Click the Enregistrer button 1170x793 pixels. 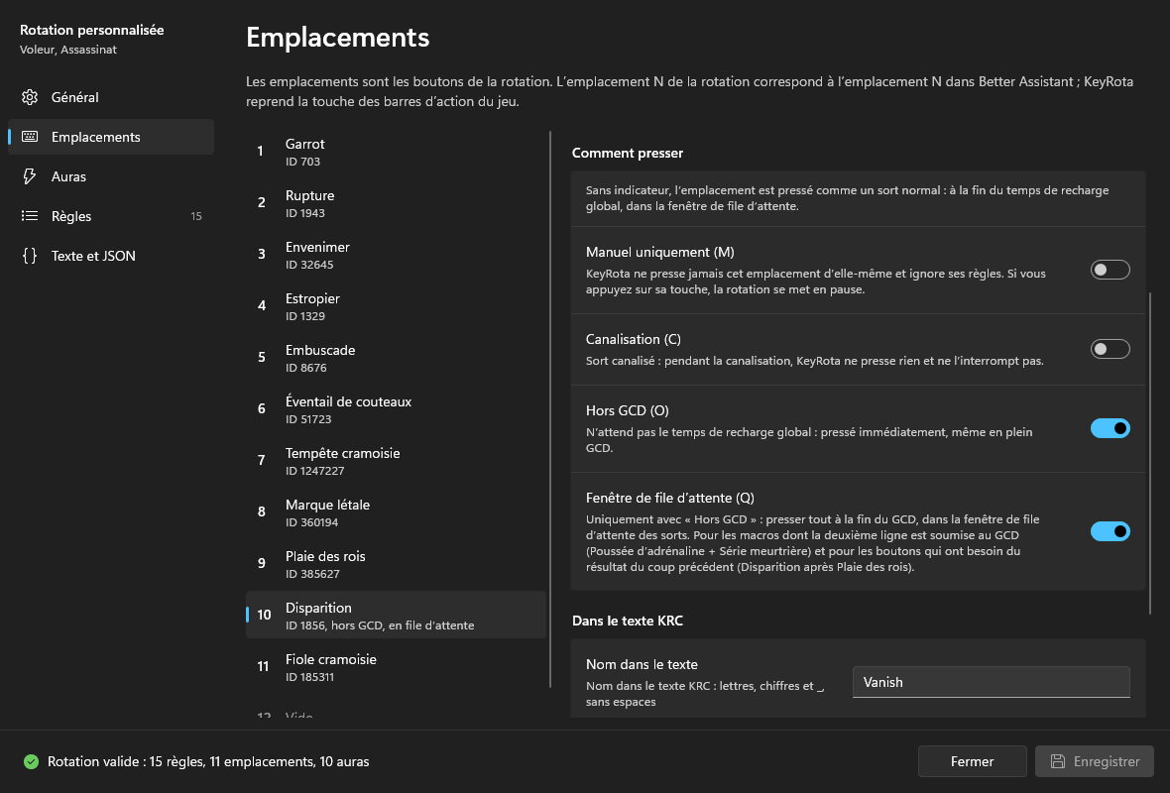[x=1094, y=761]
